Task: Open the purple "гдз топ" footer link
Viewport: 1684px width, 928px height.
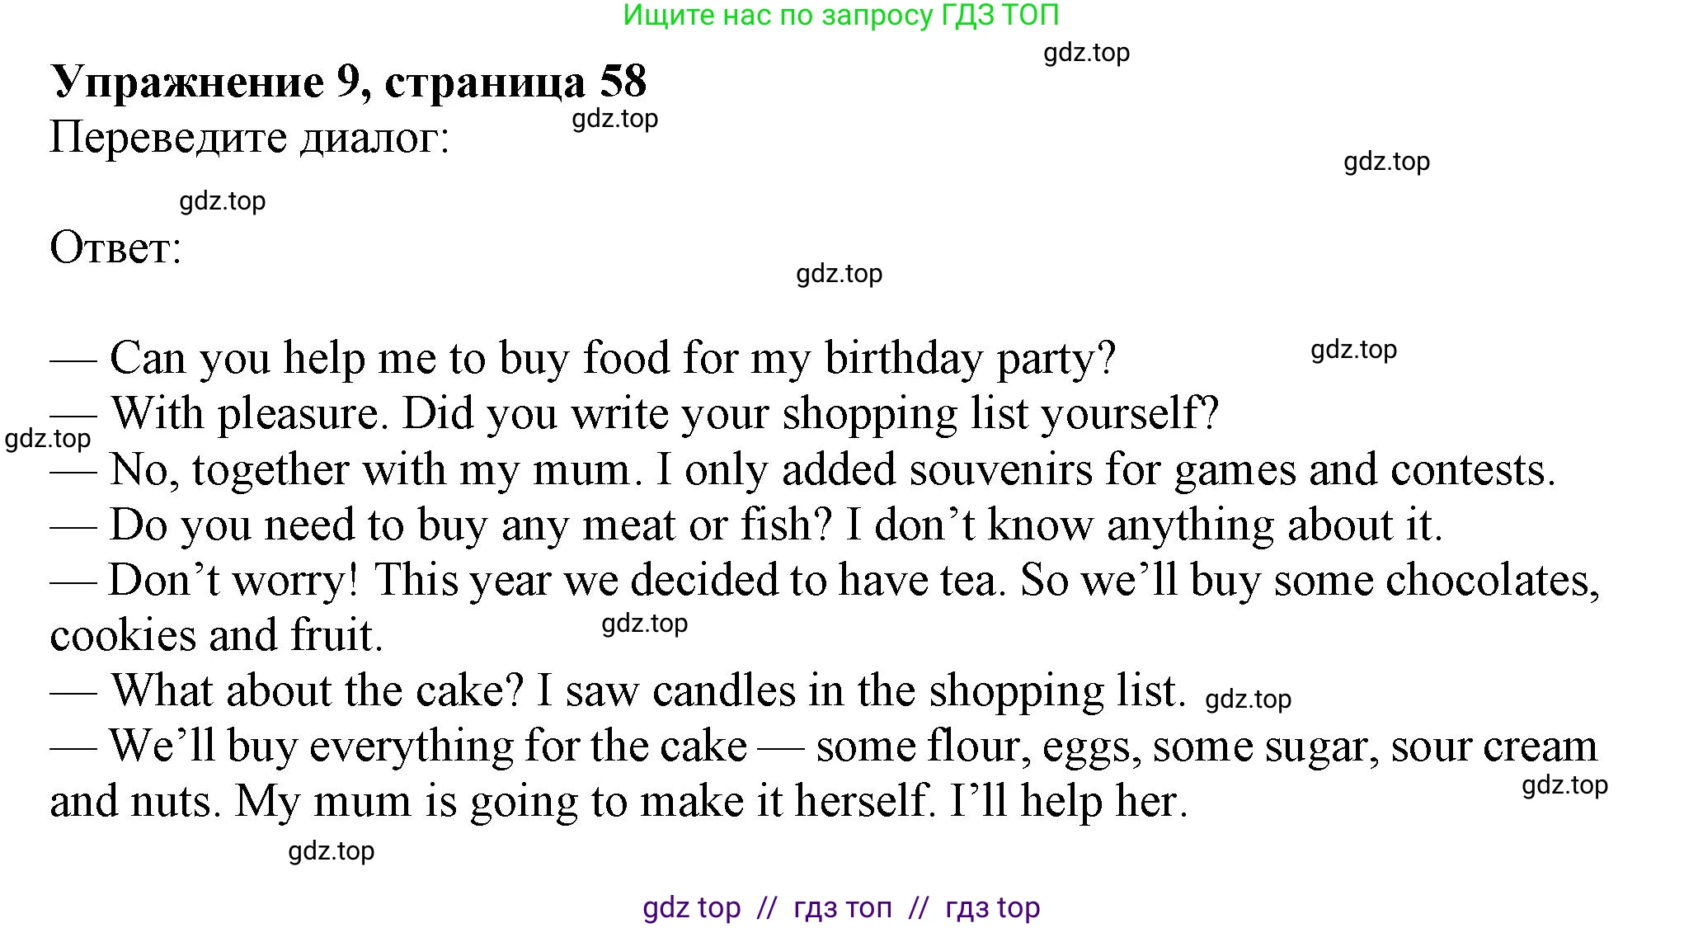Action: point(842,907)
